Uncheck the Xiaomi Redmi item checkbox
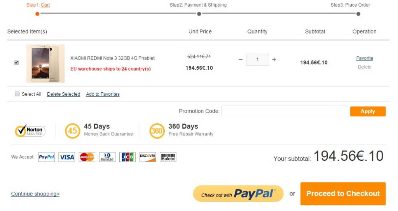 pos(16,62)
